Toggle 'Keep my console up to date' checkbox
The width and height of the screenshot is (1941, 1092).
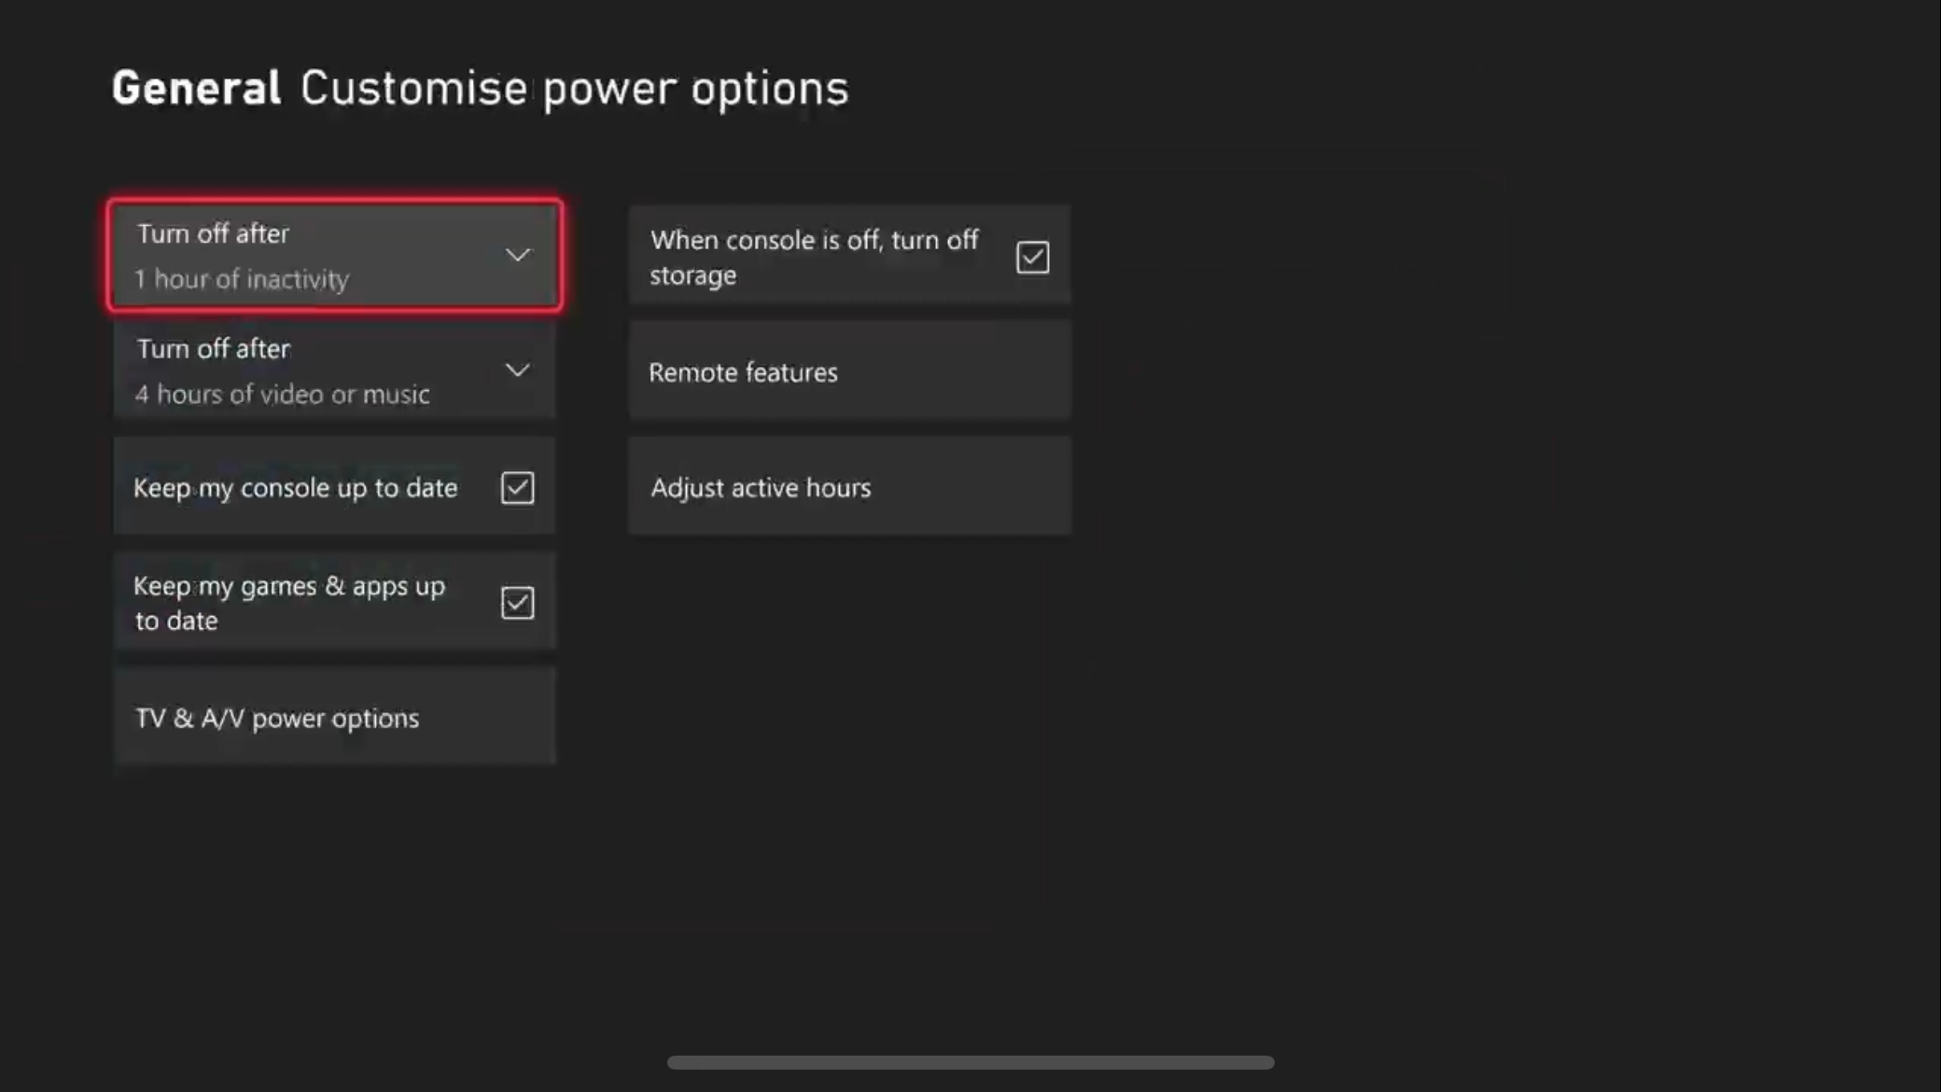click(517, 486)
